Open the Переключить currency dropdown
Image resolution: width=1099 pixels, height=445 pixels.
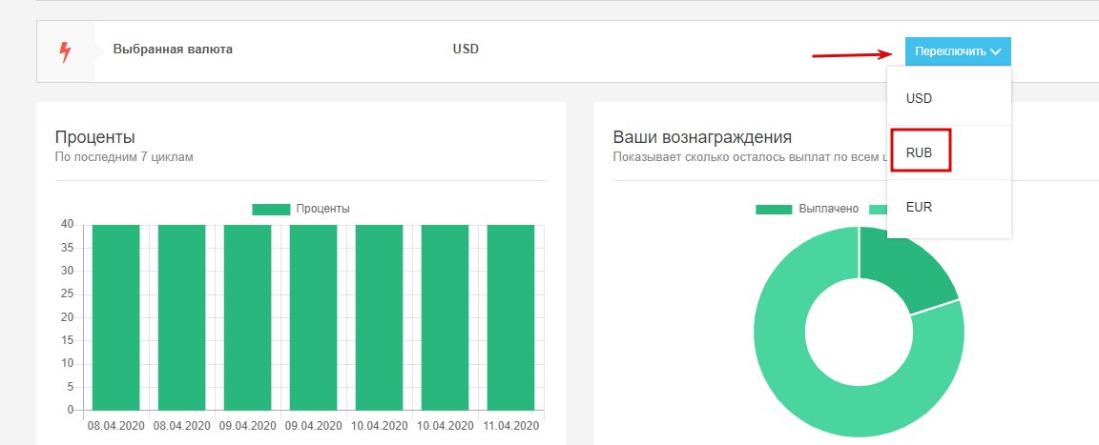958,51
